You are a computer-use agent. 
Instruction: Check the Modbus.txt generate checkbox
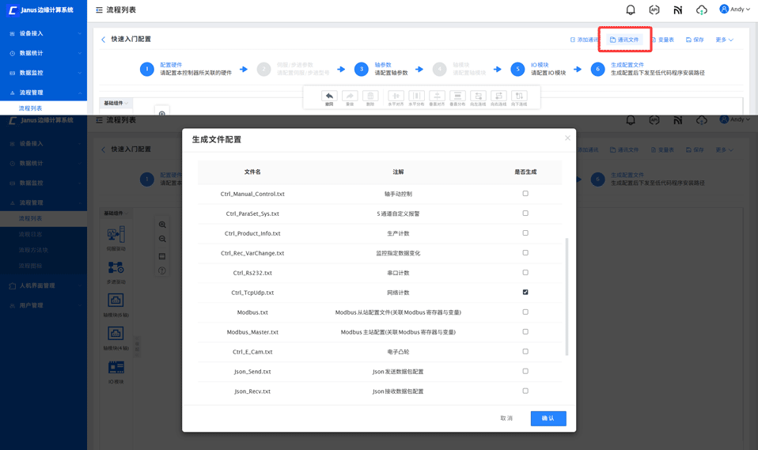(525, 312)
